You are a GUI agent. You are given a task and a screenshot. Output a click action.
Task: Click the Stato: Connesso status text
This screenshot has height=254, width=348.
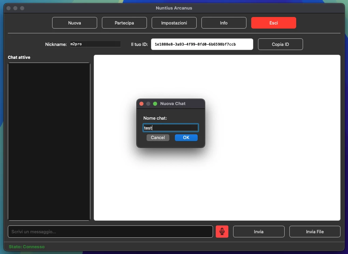point(27,247)
